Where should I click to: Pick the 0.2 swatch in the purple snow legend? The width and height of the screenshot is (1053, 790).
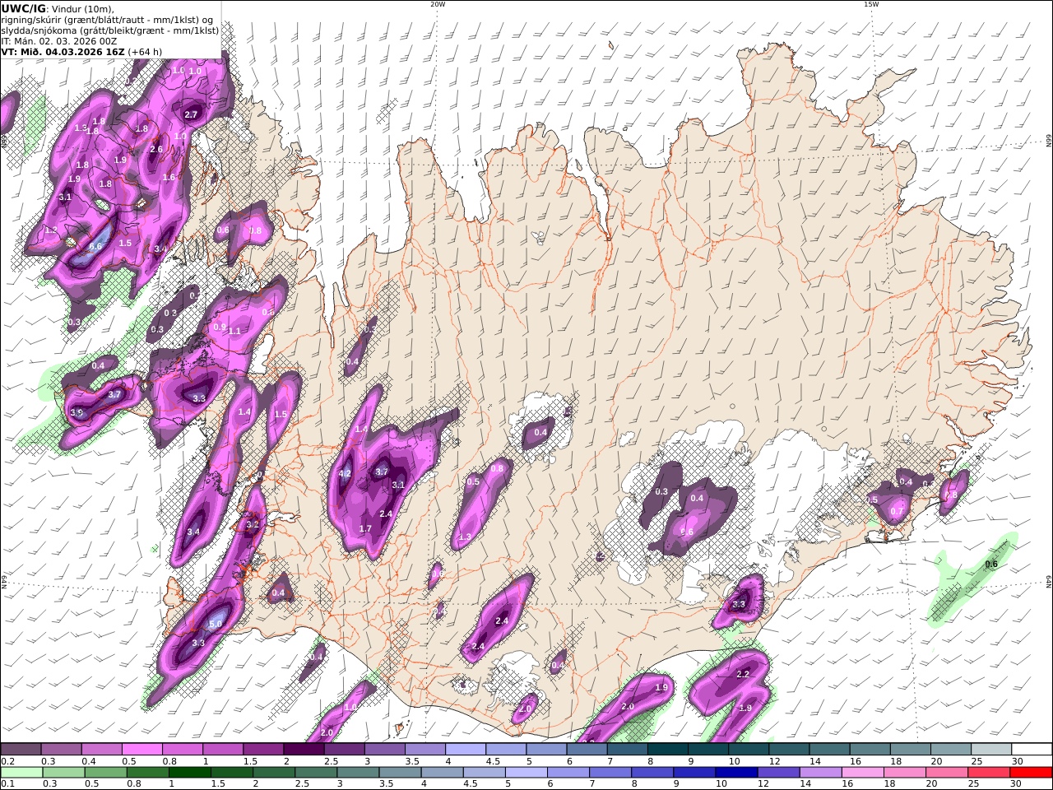[21, 750]
